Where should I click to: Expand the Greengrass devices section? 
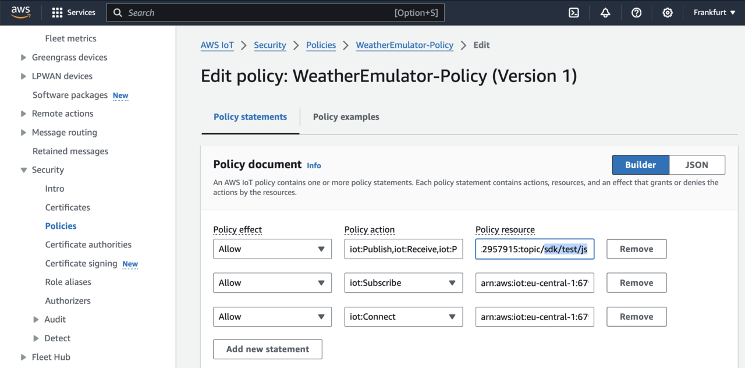click(23, 58)
